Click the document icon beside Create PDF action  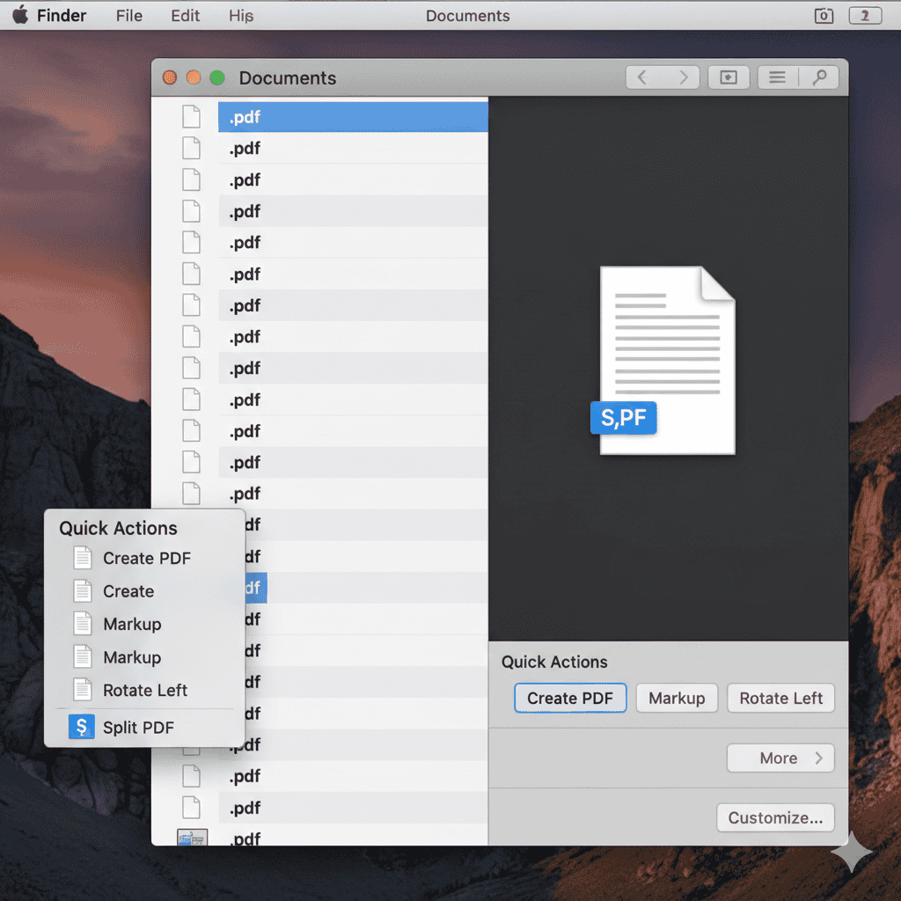pyautogui.click(x=83, y=557)
